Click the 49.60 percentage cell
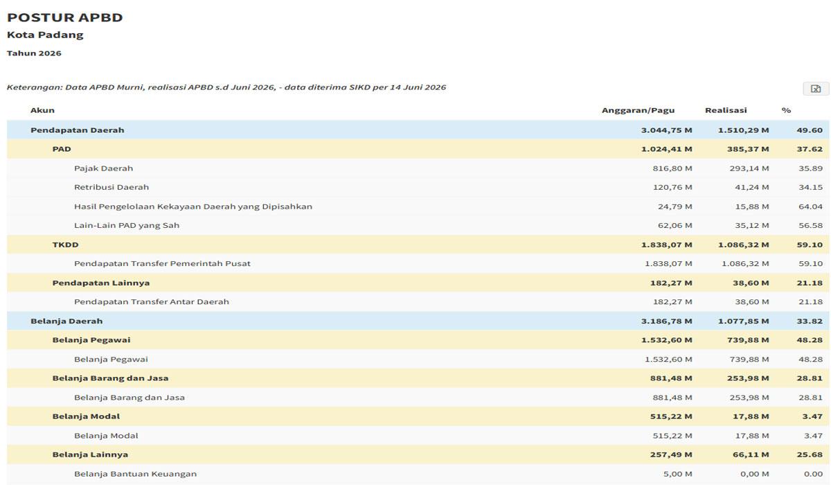This screenshot has width=831, height=485. tap(810, 130)
